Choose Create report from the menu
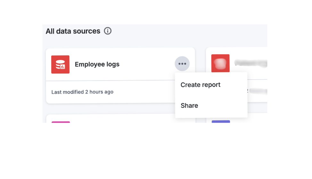This screenshot has width=312, height=179. point(201,85)
